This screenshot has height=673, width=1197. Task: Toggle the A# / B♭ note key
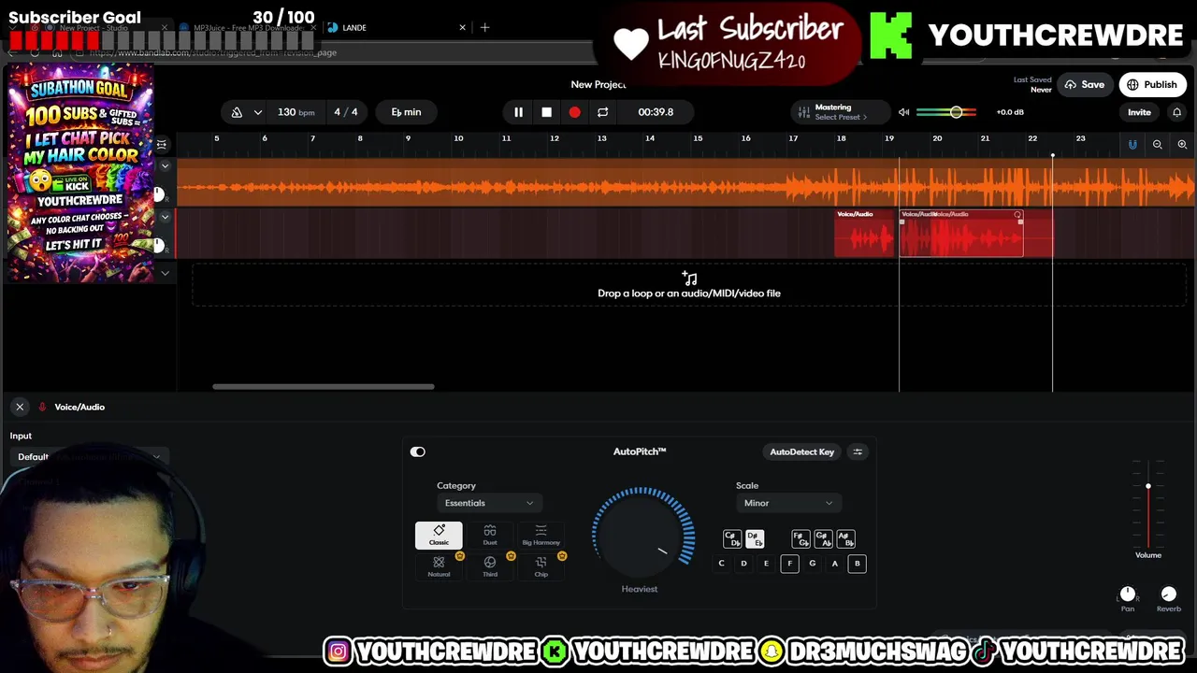coord(845,539)
